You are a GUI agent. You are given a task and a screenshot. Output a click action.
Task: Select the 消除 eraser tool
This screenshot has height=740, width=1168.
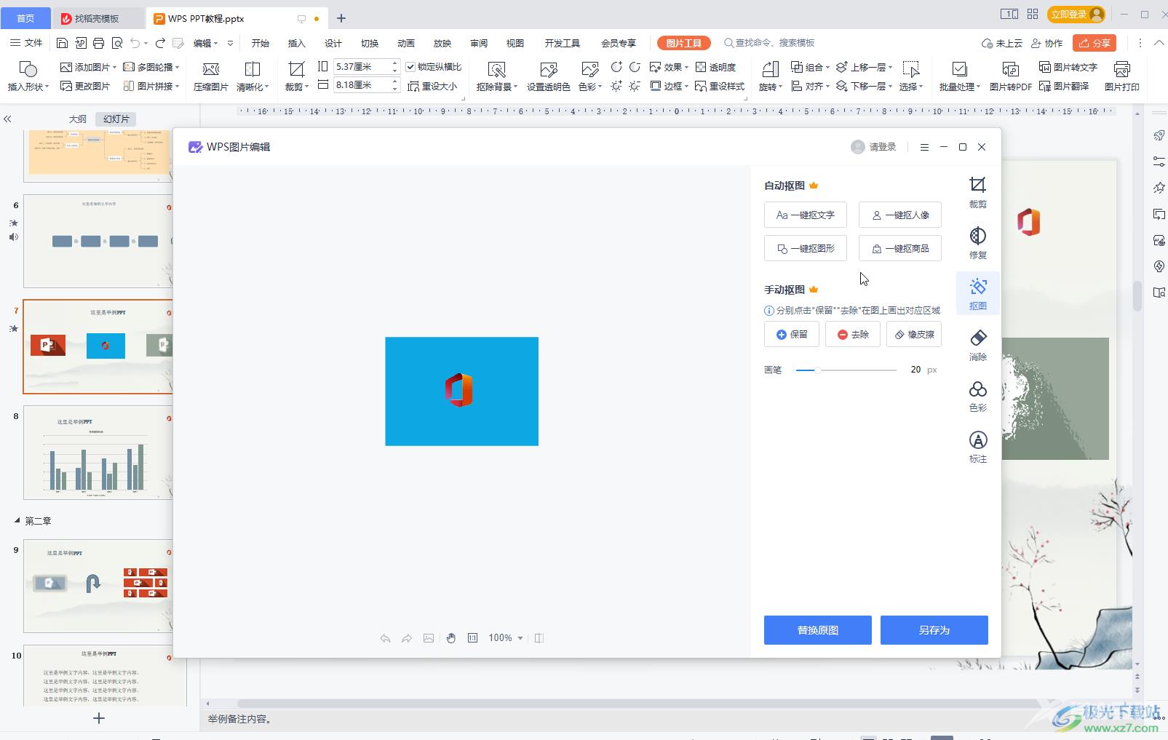point(977,345)
